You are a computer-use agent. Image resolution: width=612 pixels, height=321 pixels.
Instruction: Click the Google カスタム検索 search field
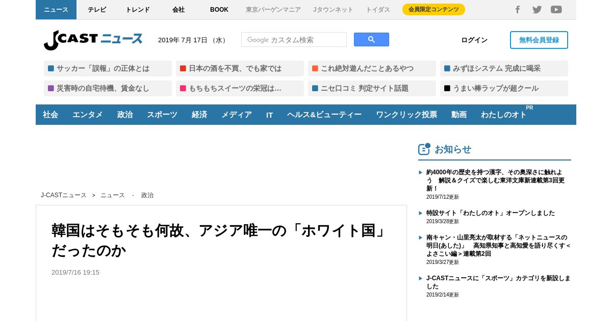point(294,40)
